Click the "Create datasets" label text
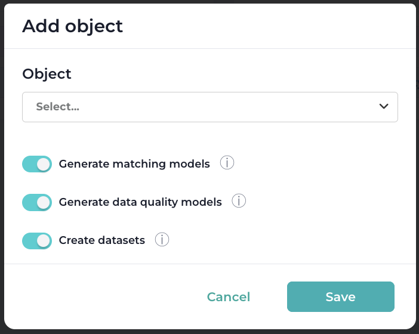Viewport: 419px width, 334px height. [x=102, y=240]
